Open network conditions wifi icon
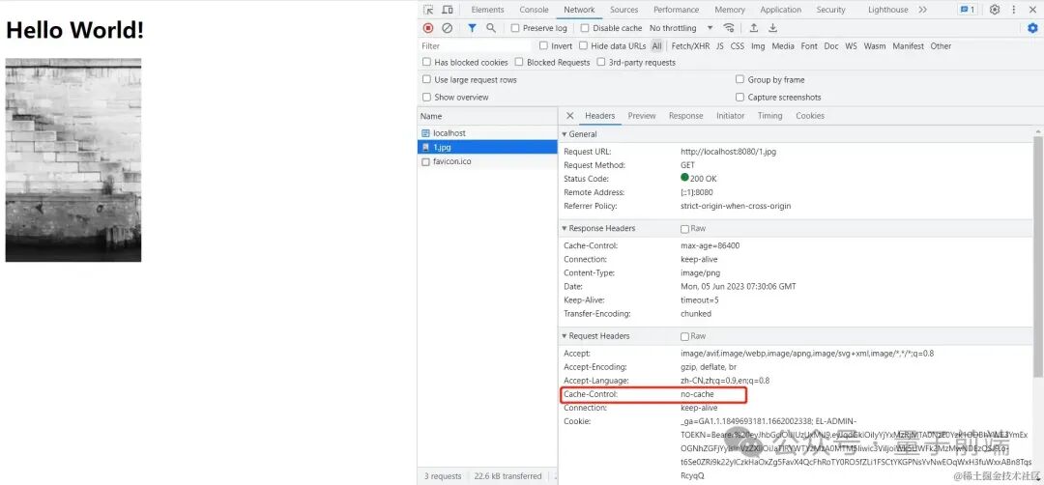The height and width of the screenshot is (485, 1044). pos(729,28)
